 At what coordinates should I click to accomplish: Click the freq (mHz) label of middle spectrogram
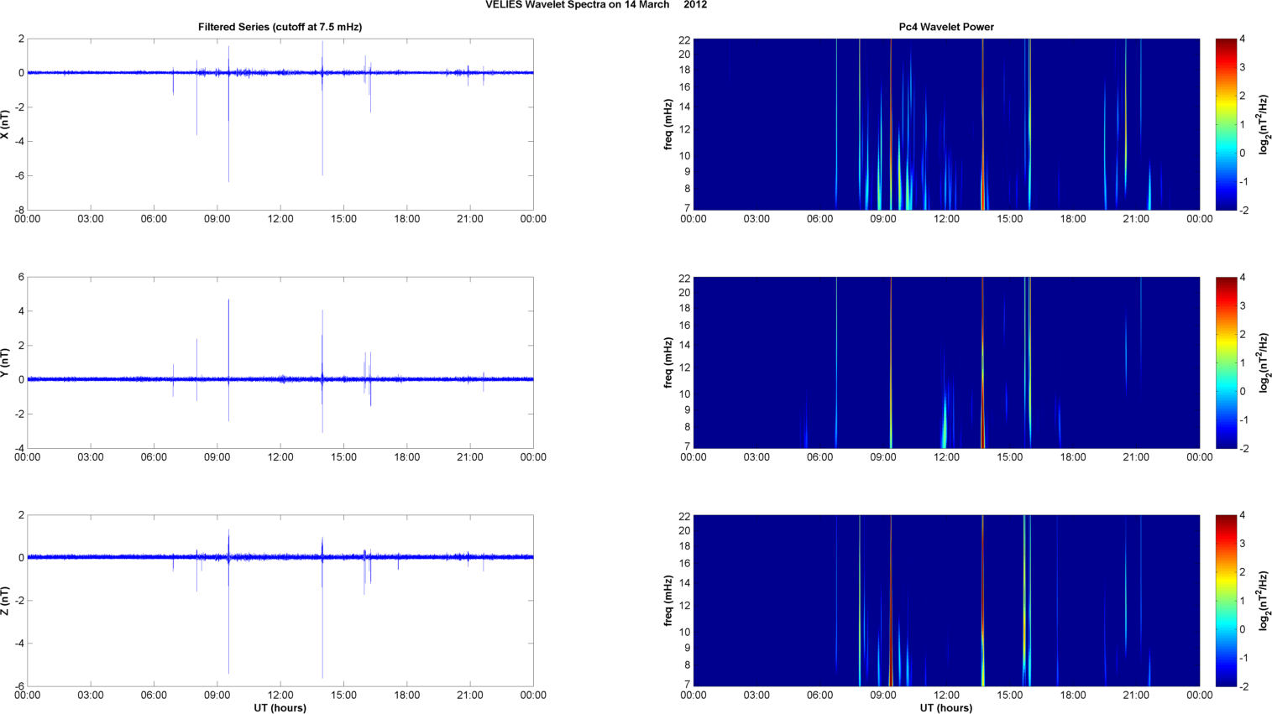pos(667,362)
